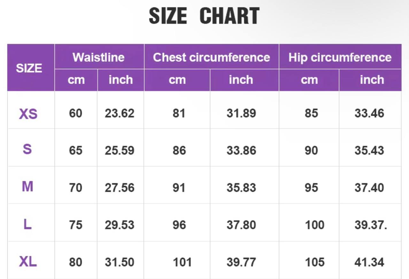Select the S hip 90 cm cell
This screenshot has height=279, width=409.
pyautogui.click(x=311, y=150)
